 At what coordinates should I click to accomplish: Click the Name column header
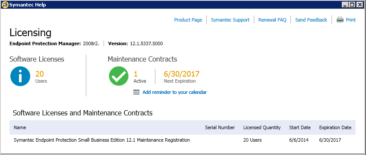tap(20, 127)
